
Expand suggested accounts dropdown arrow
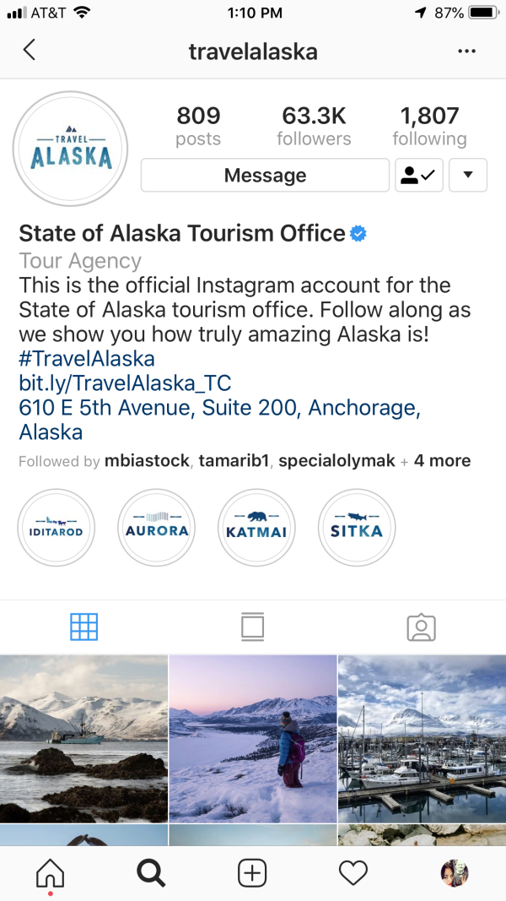(468, 176)
